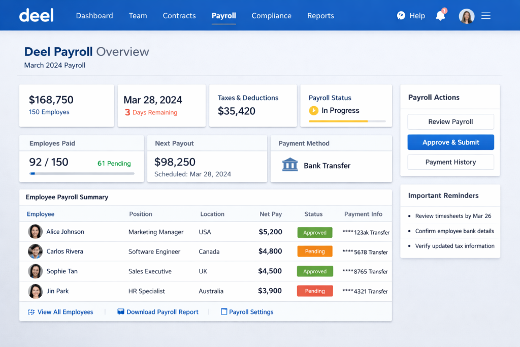Click Download Payroll Report link

(x=162, y=312)
